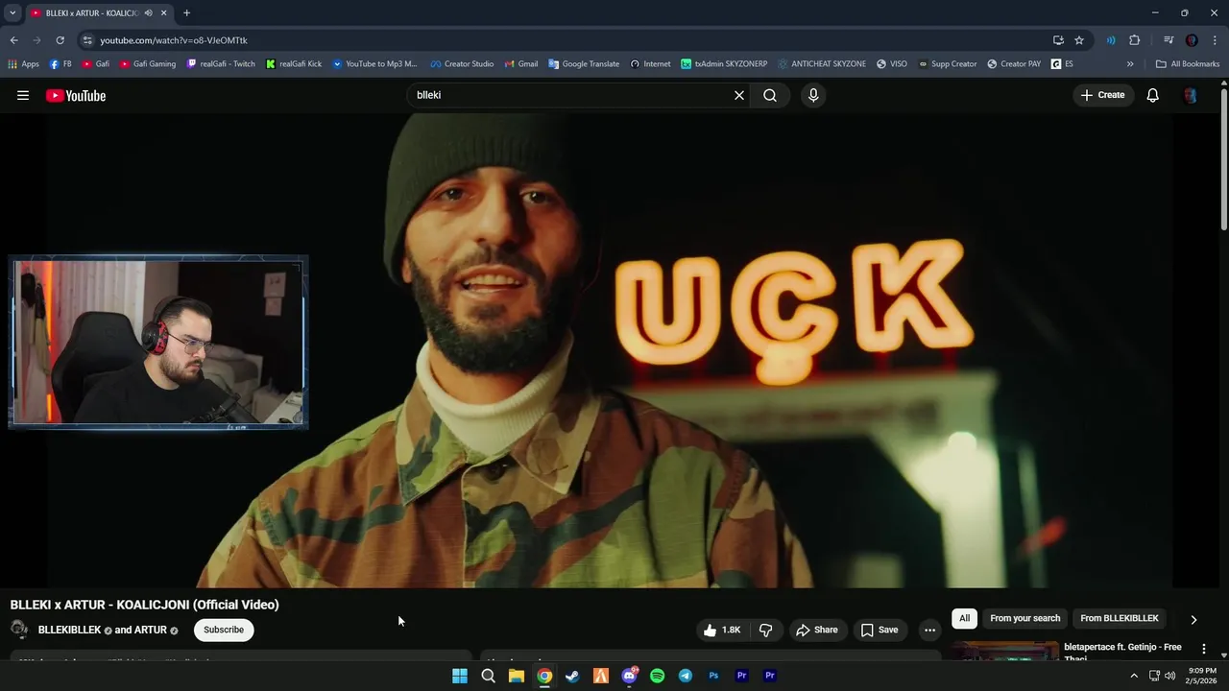Image resolution: width=1229 pixels, height=691 pixels.
Task: Click the Create button
Action: pos(1102,95)
